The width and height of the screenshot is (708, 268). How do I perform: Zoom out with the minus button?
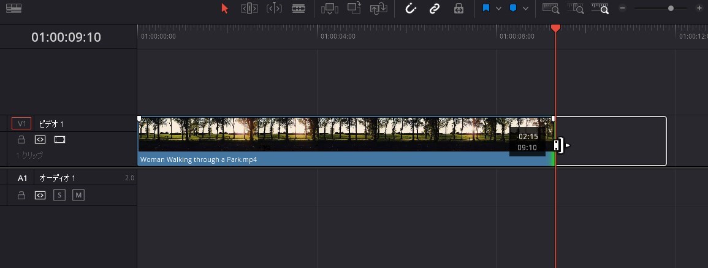point(622,8)
